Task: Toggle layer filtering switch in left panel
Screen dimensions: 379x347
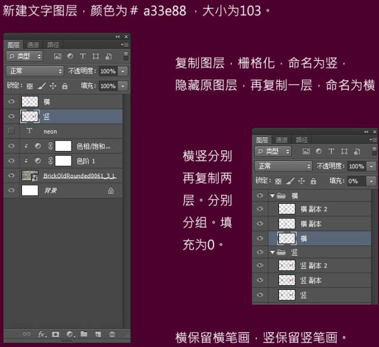Action: [126, 56]
